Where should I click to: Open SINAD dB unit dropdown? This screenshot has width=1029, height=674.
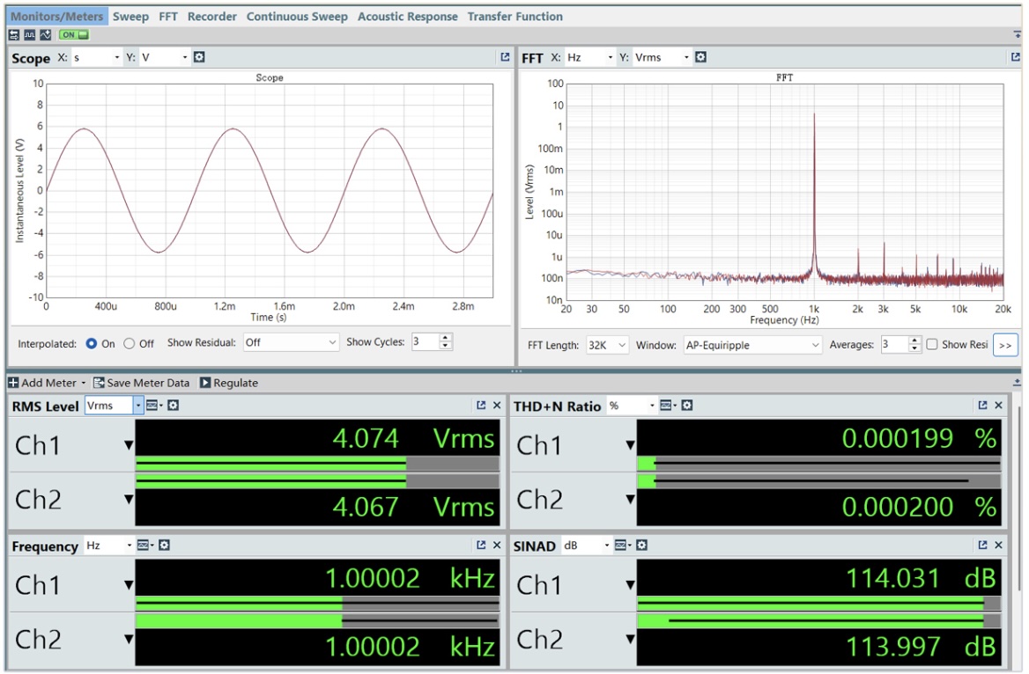tap(586, 545)
